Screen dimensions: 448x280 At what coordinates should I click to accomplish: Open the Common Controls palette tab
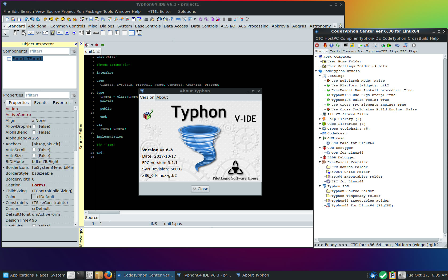pos(68,26)
